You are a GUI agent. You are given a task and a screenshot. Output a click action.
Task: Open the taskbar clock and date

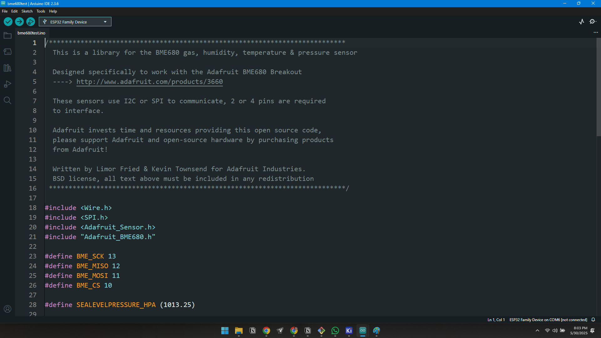(579, 330)
